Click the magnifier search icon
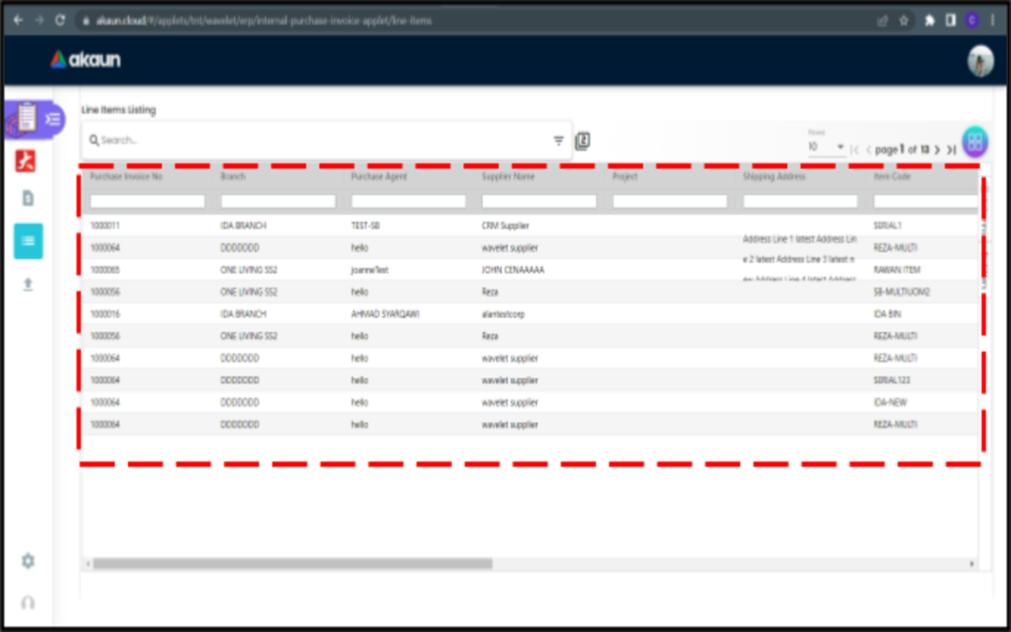The width and height of the screenshot is (1011, 632). coord(93,140)
